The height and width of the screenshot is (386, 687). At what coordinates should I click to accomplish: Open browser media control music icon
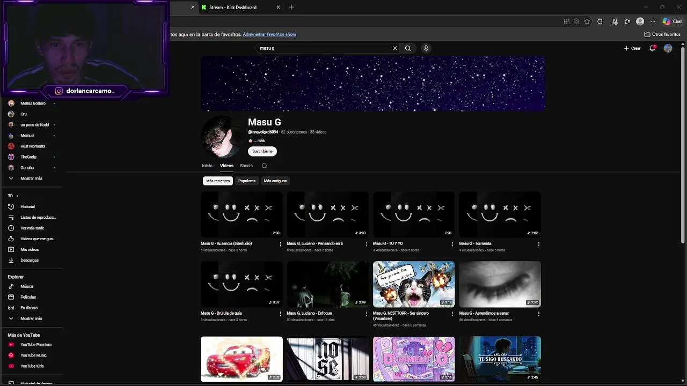click(615, 21)
